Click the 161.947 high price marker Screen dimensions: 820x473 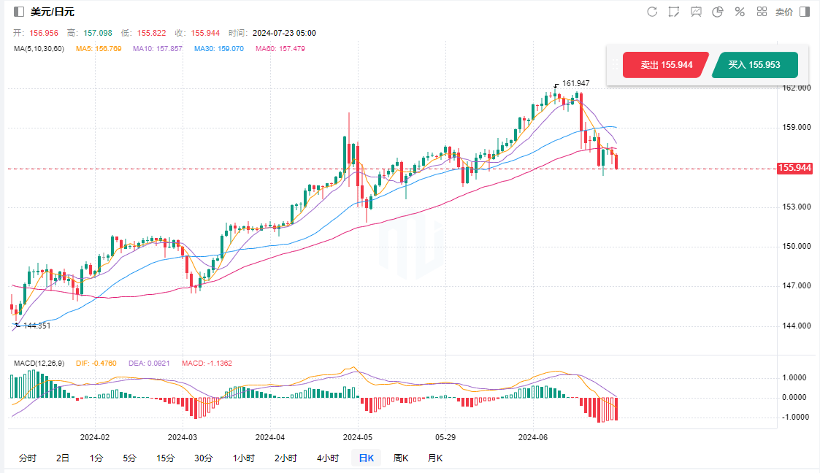pyautogui.click(x=575, y=83)
